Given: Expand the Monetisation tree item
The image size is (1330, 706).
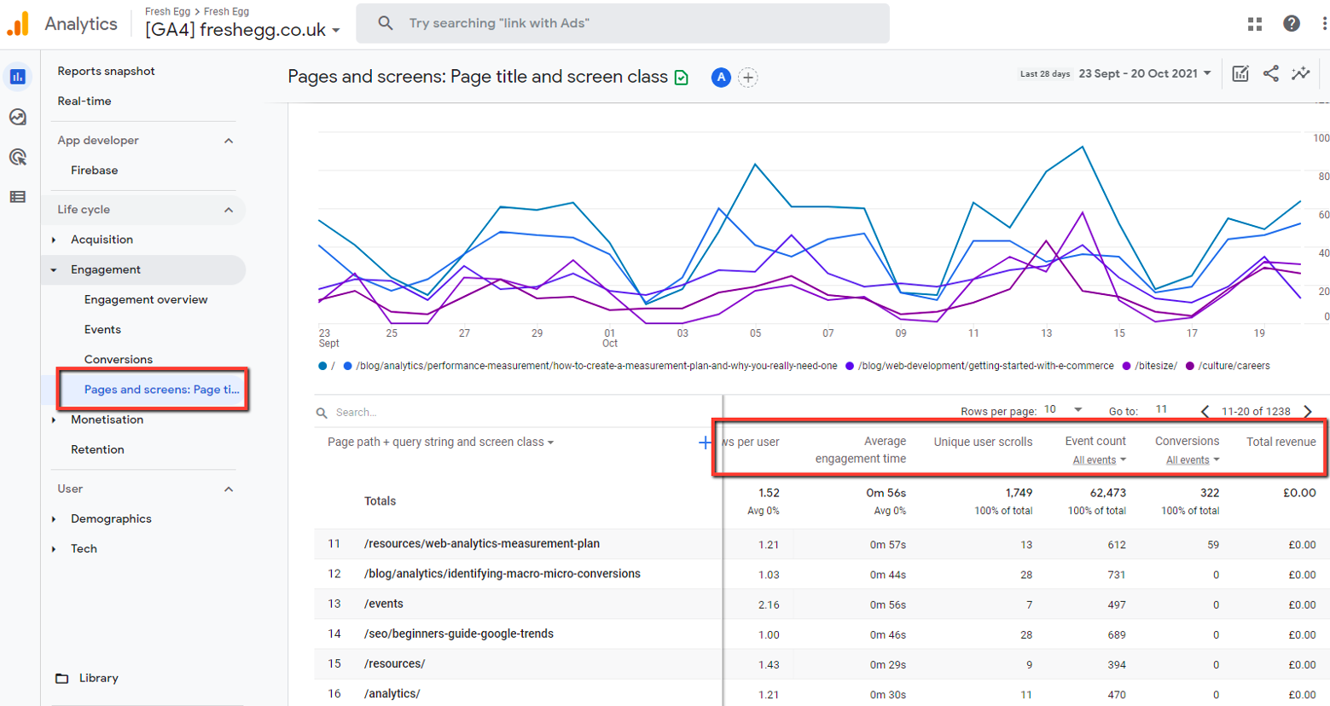Looking at the screenshot, I should tap(54, 420).
